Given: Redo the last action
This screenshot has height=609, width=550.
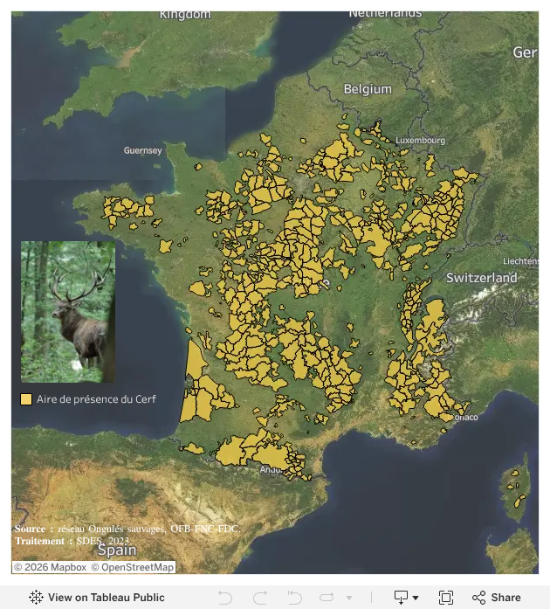Looking at the screenshot, I should 260,598.
